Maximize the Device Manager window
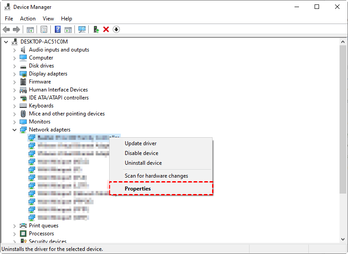Image resolution: width=348 pixels, height=254 pixels. tap(317, 7)
